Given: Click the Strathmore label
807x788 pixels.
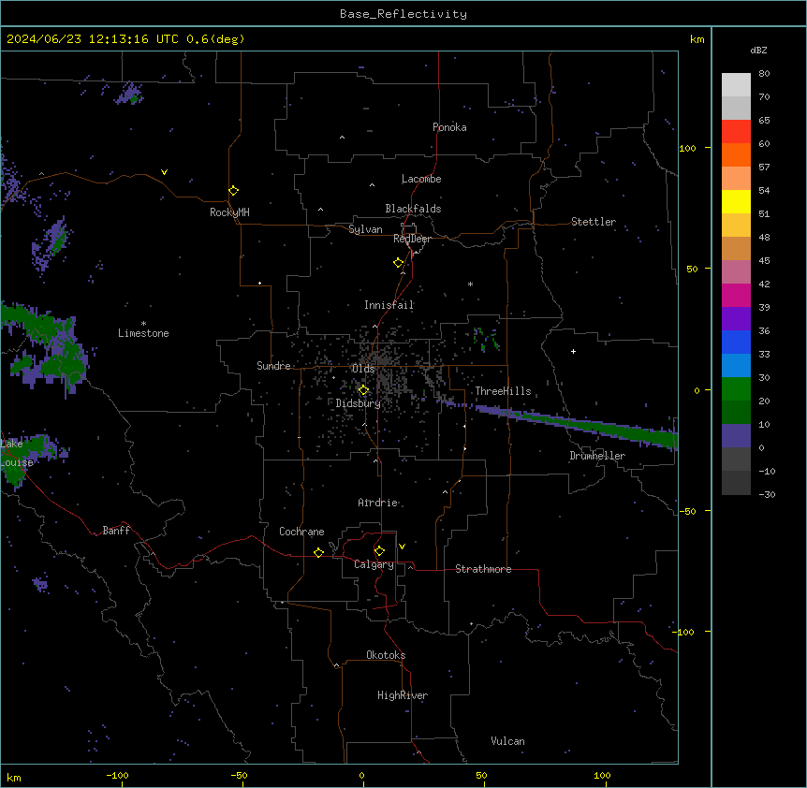Looking at the screenshot, I should coord(483,569).
